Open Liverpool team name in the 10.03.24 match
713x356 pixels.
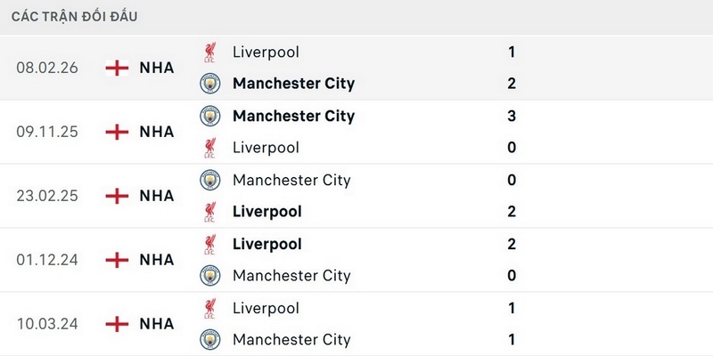266,308
